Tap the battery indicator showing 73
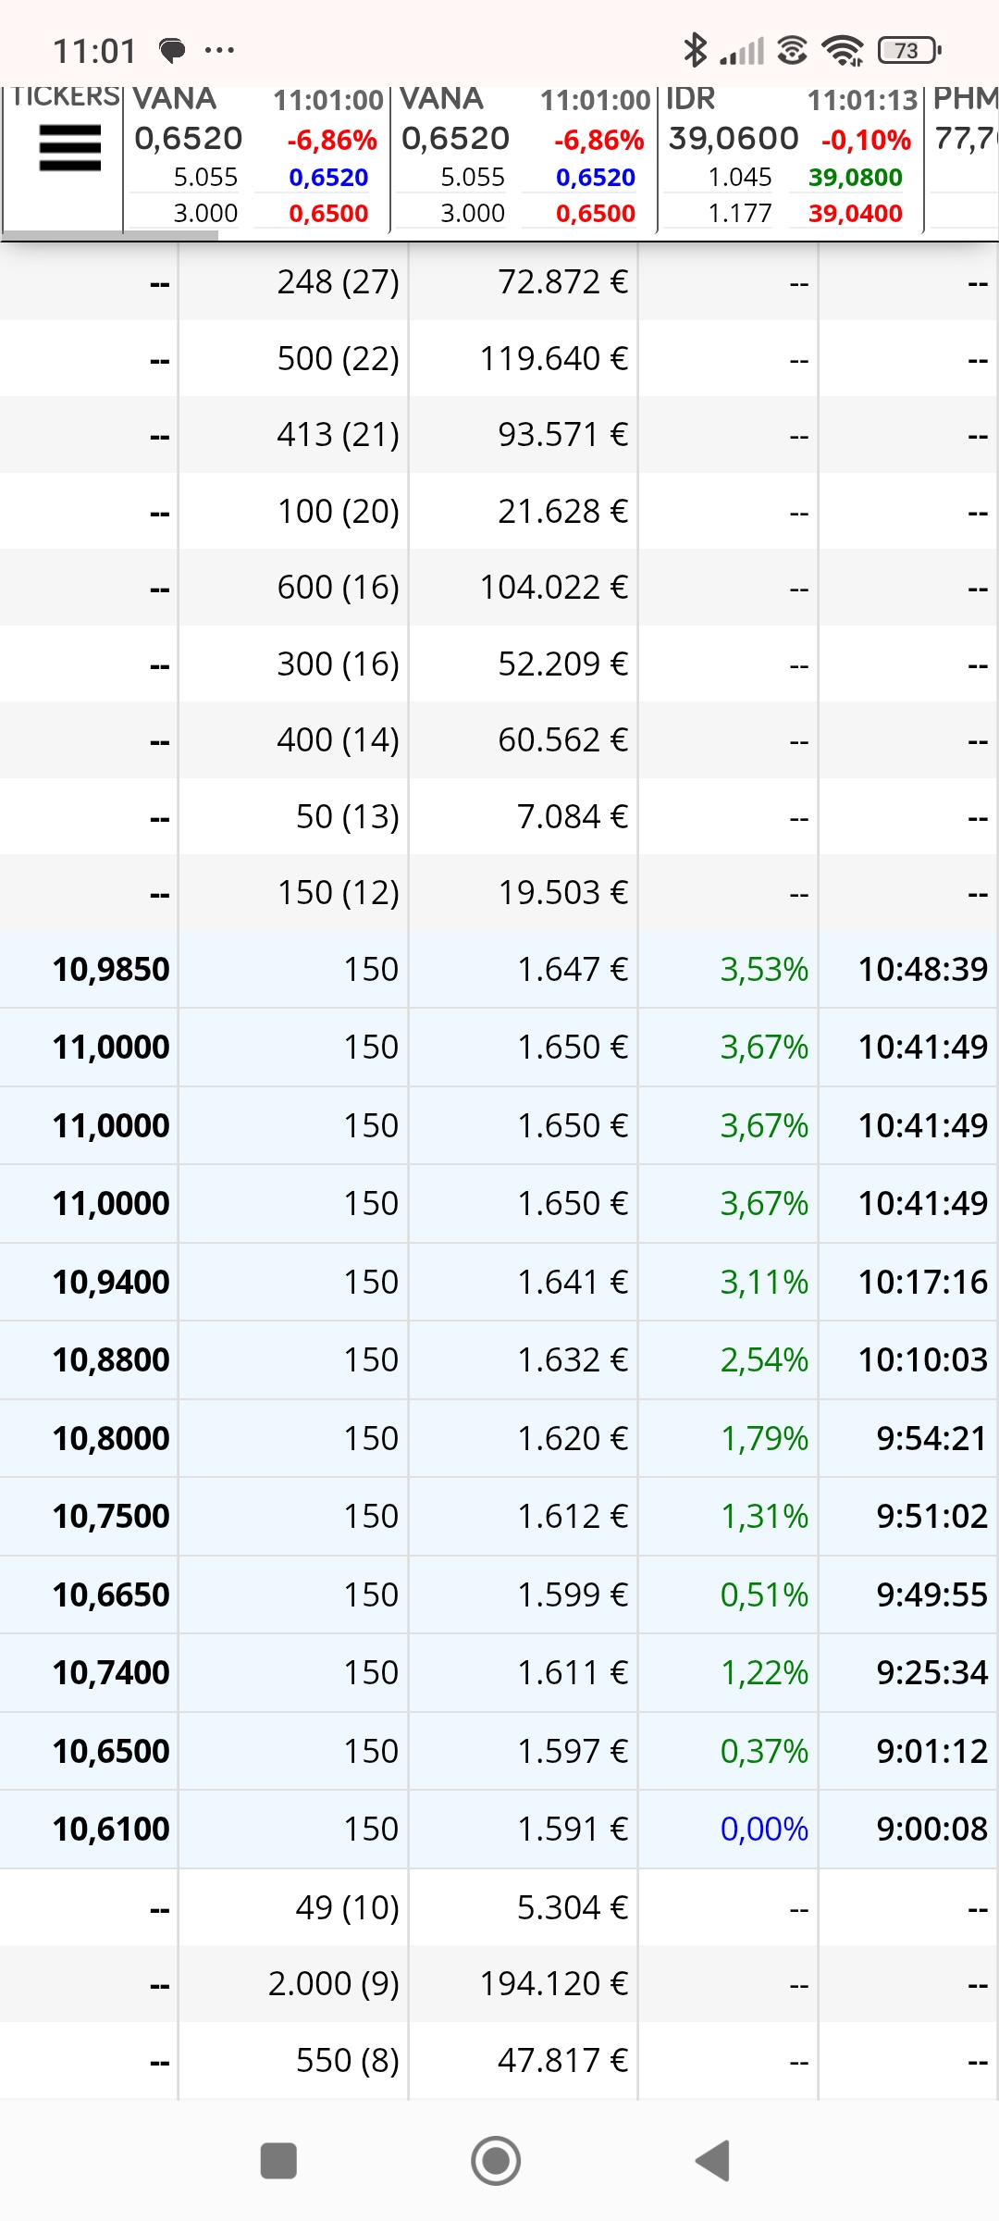 pos(909,50)
